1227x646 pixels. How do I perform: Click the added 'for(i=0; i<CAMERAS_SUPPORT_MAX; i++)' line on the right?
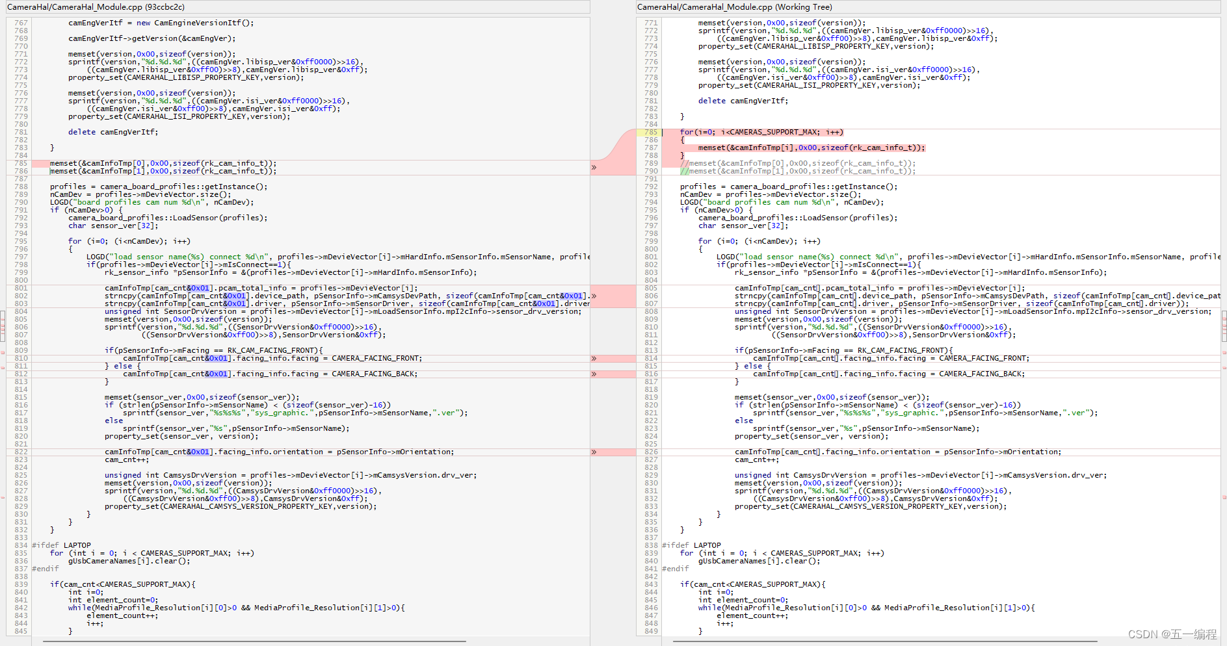point(761,133)
